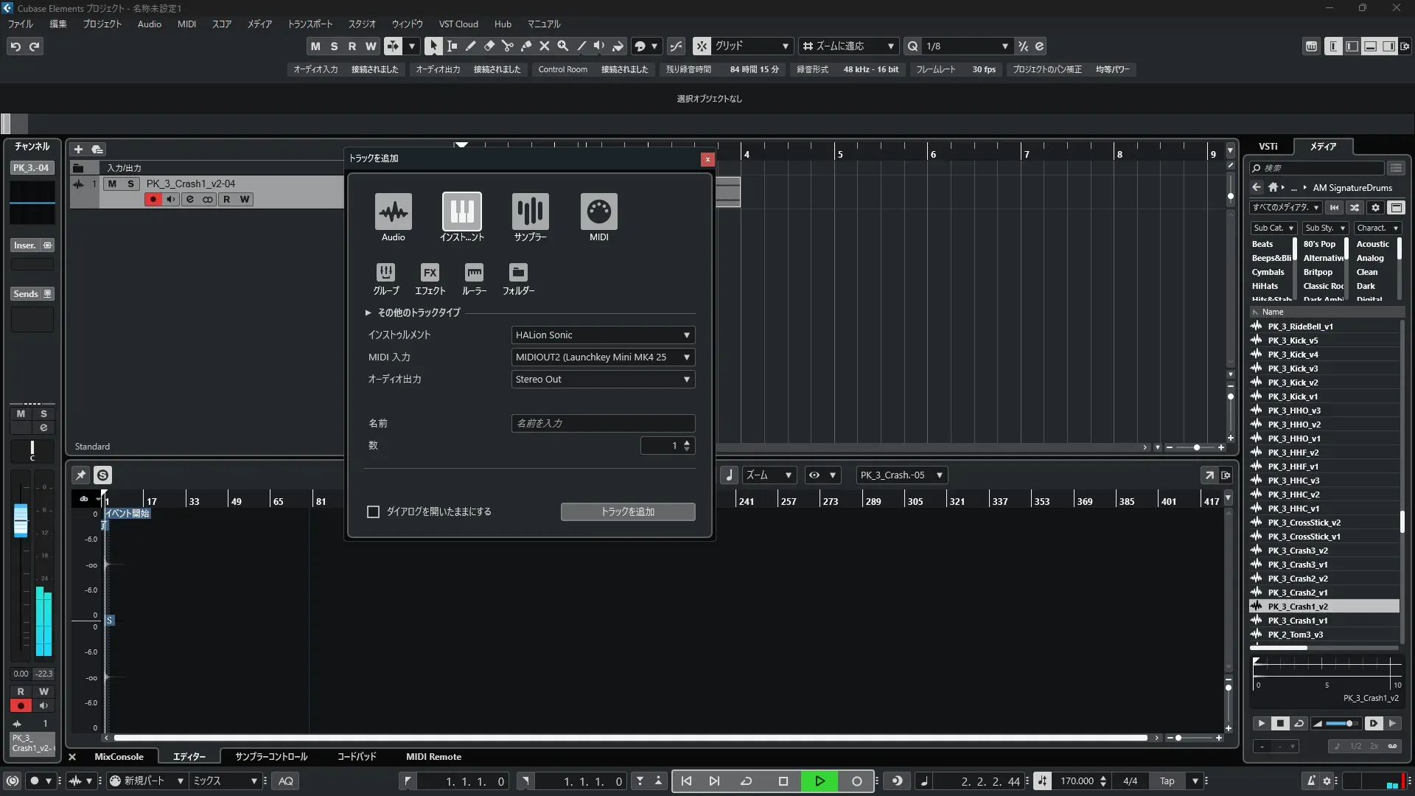
Task: Select the Scissors split tool
Action: point(508,46)
